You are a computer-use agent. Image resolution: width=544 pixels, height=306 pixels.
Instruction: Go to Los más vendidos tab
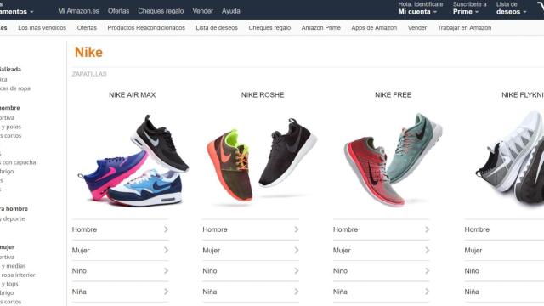(42, 28)
